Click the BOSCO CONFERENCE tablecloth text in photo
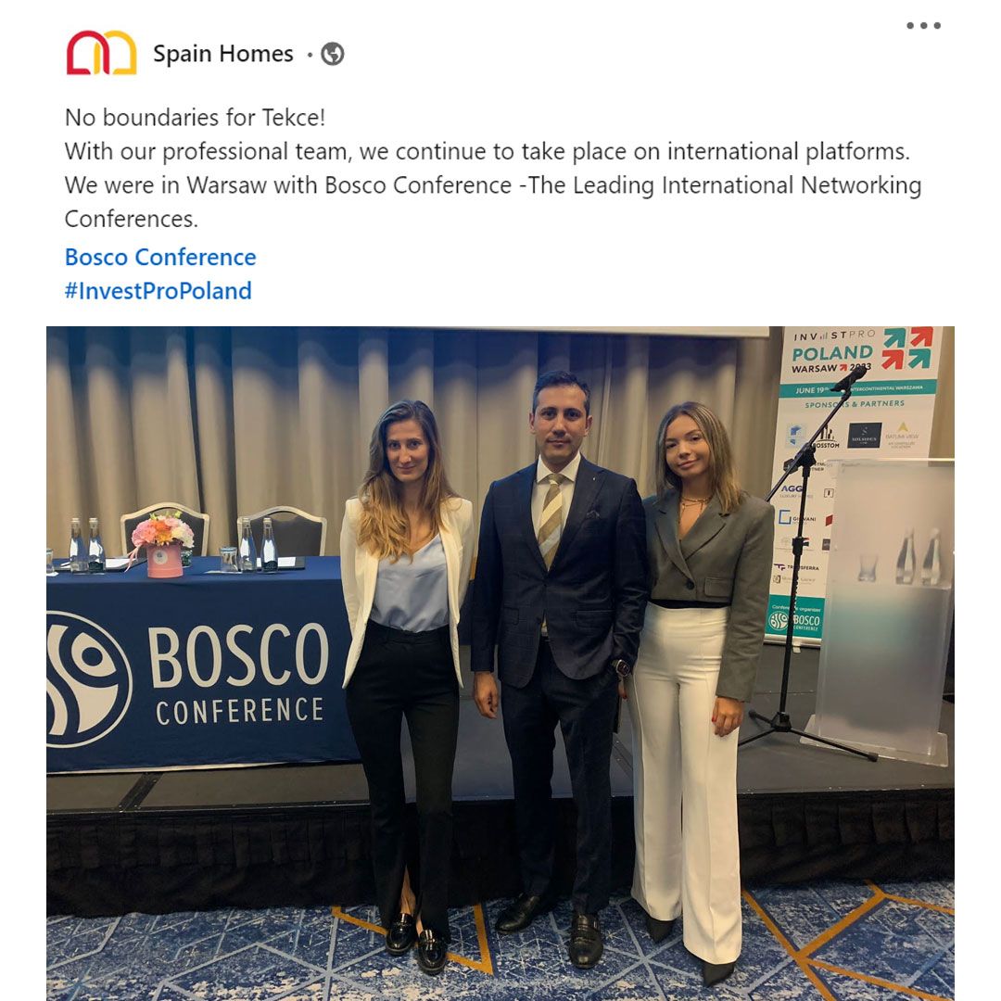1001x1001 pixels. [x=239, y=674]
